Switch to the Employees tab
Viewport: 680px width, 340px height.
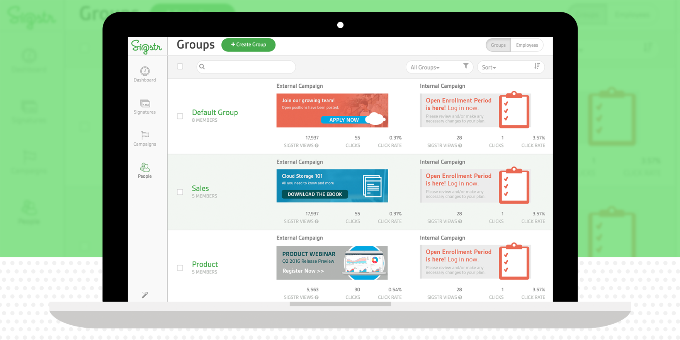point(527,45)
